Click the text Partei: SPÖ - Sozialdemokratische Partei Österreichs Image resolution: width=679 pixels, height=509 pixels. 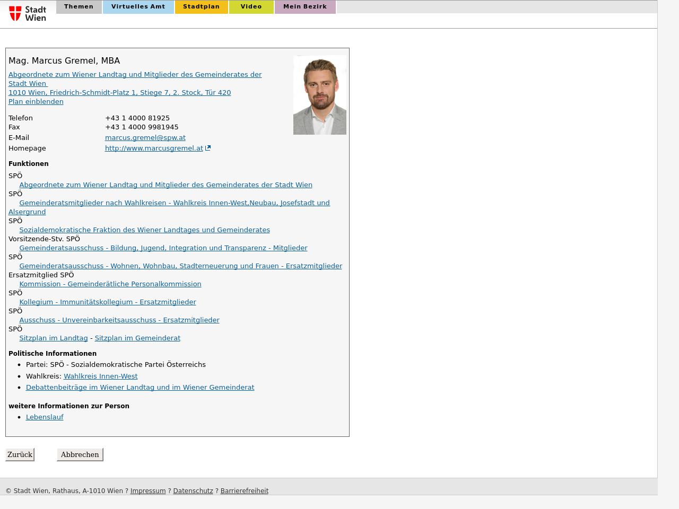tap(116, 365)
